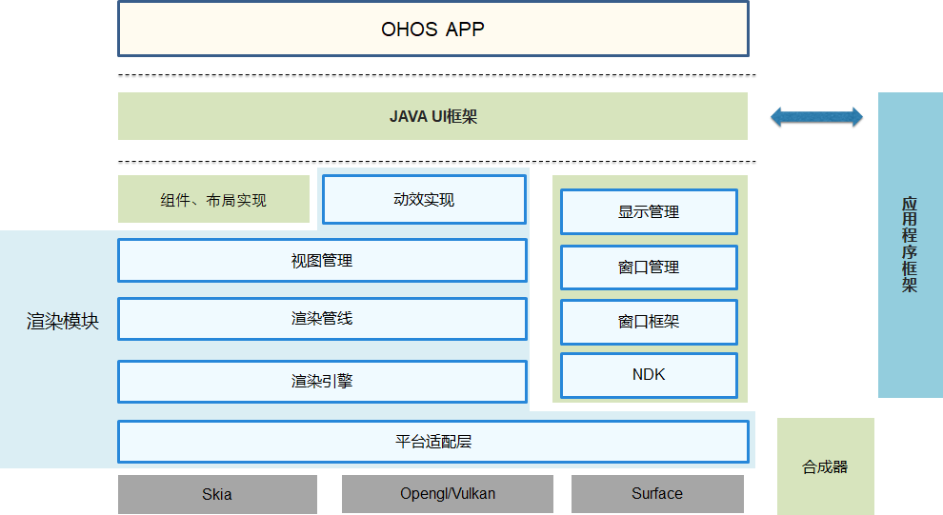The image size is (943, 515).
Task: Click the dashed line under OHOS APP
Action: point(436,74)
